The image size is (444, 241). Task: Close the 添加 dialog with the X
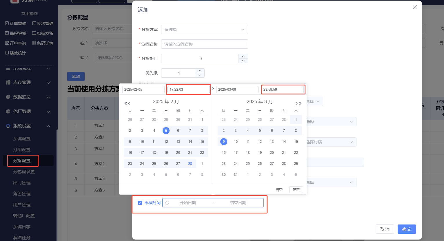click(x=415, y=7)
